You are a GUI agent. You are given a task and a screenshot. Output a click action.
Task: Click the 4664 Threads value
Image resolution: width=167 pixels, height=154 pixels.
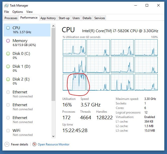[86, 118]
